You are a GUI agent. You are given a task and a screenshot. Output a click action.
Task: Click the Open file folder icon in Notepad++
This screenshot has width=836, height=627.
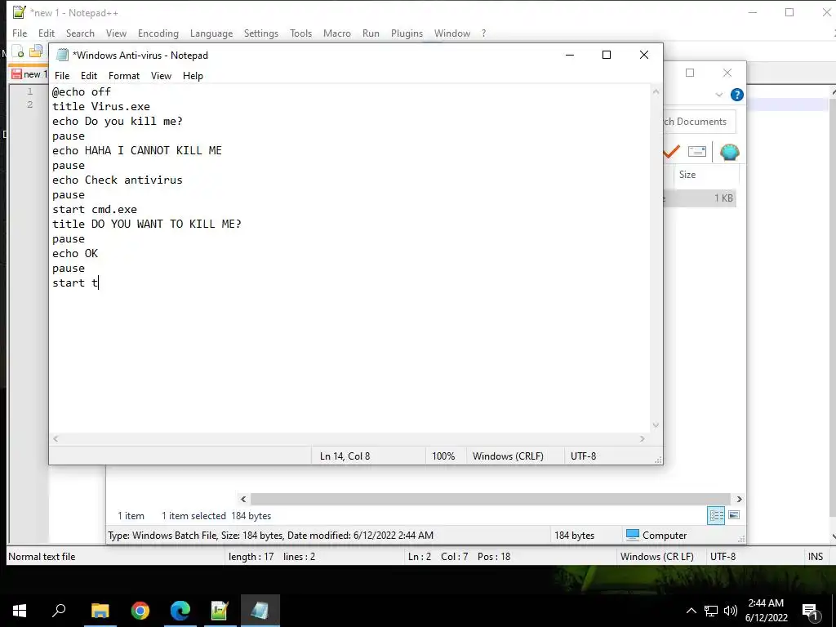36,51
